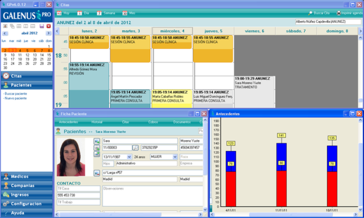
Task: Click Buscar Cita magnifier icon
Action: coord(310,13)
